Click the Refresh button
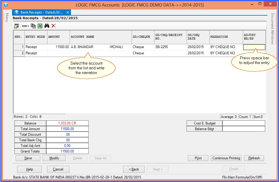 [x=254, y=158]
